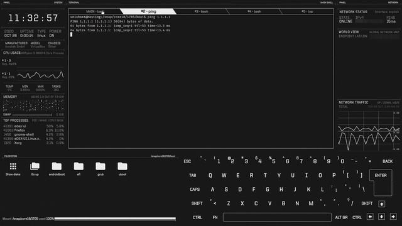Click the ALT GR key
The height and width of the screenshot is (226, 402).
coord(341,217)
